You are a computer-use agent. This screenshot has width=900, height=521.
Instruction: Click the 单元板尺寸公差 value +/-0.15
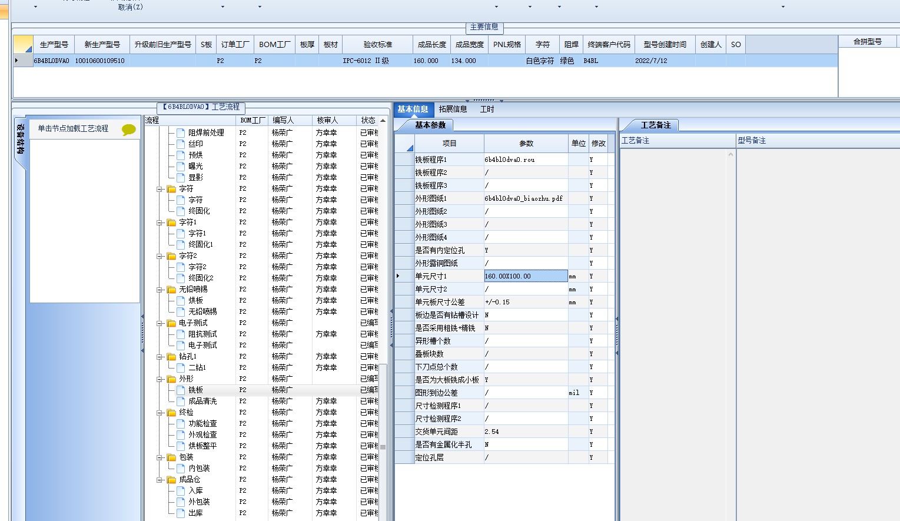tap(526, 302)
